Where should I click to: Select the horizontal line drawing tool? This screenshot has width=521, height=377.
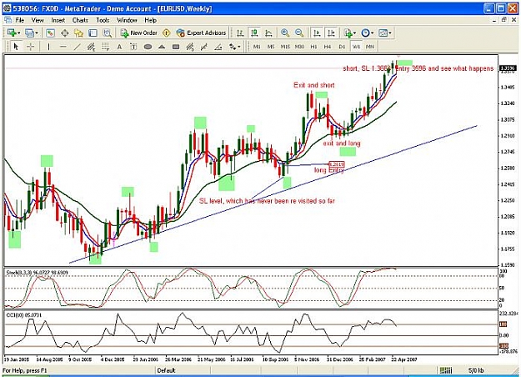[x=63, y=47]
